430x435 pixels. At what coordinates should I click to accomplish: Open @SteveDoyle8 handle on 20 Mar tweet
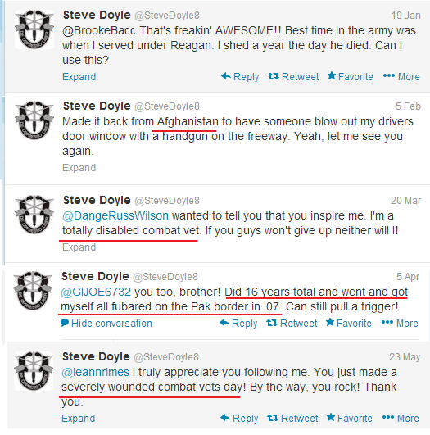coord(167,201)
